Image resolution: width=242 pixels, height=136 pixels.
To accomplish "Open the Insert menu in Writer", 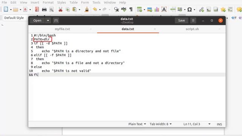I will [x=35, y=3].
